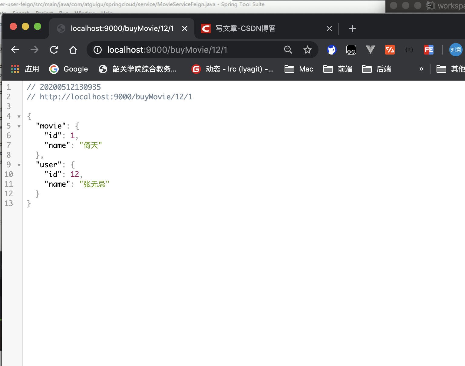Reload the current page
The image size is (465, 366).
coord(54,50)
